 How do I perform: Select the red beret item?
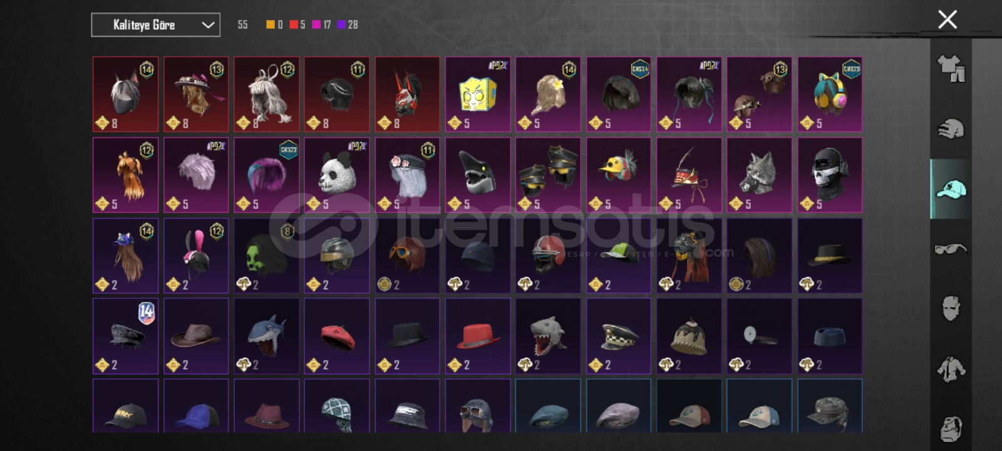pos(337,336)
